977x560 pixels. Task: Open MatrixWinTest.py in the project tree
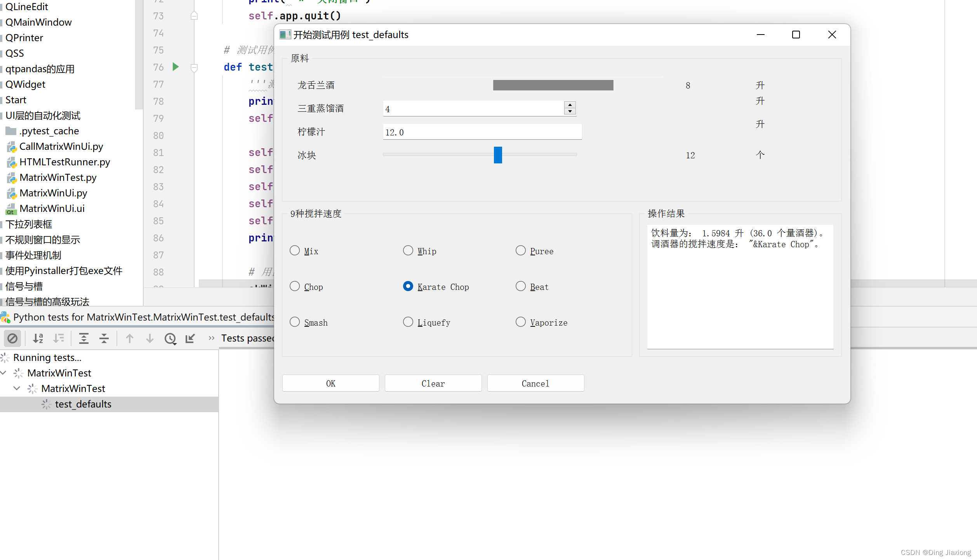pos(58,177)
